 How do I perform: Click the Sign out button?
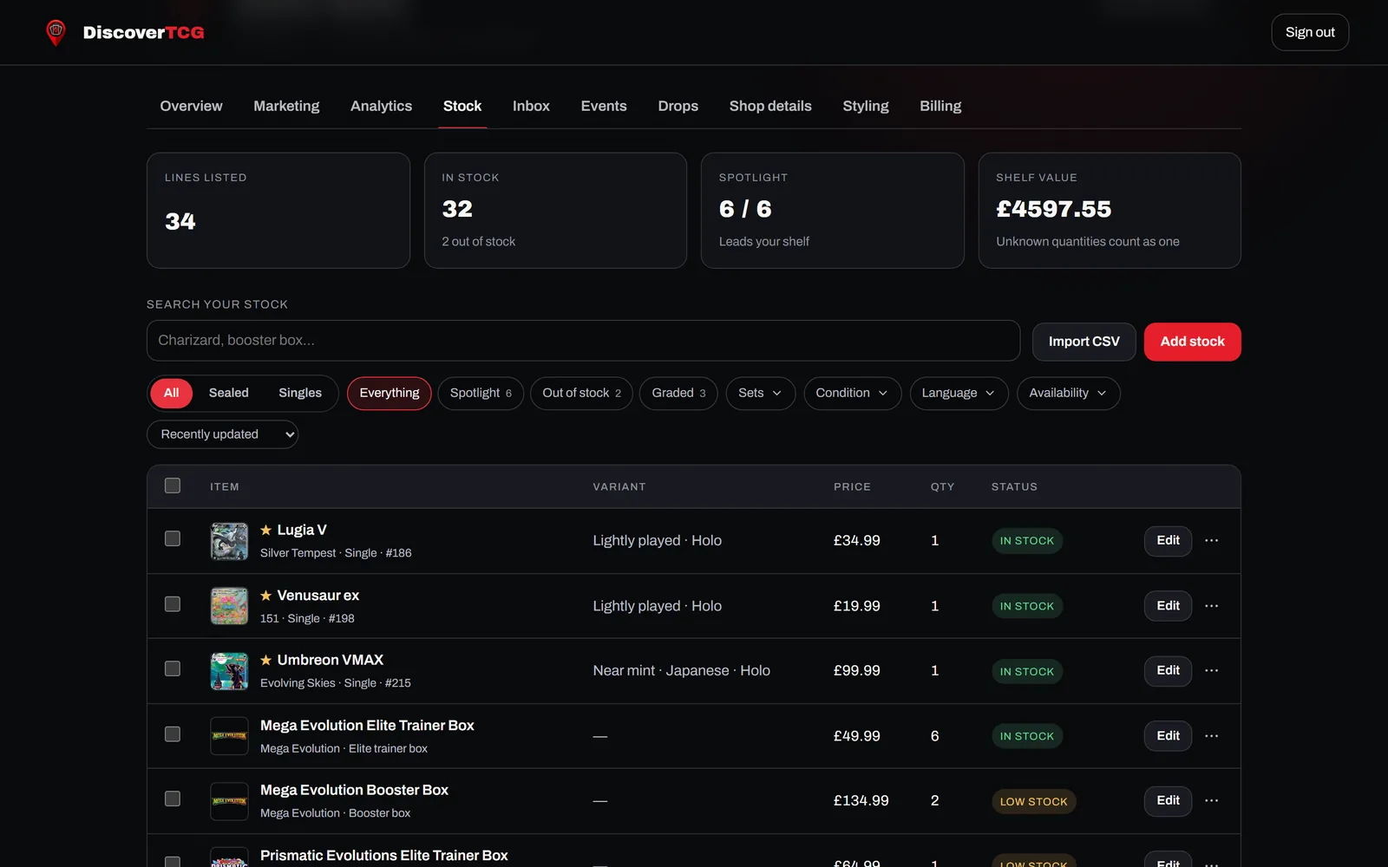[1310, 32]
